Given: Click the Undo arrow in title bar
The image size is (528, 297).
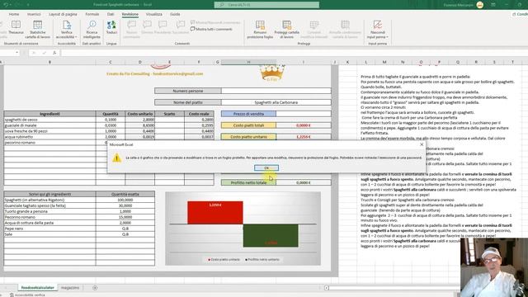Looking at the screenshot, I should (x=6, y=5).
